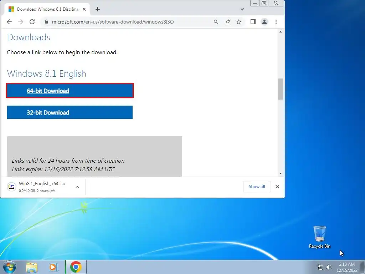Click scrollbar down arrow
This screenshot has height=274, width=365.
coord(281,173)
